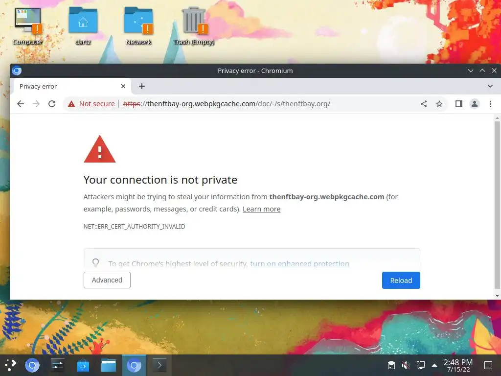The image size is (501, 376).
Task: Close the Privacy error tab
Action: pyautogui.click(x=123, y=86)
